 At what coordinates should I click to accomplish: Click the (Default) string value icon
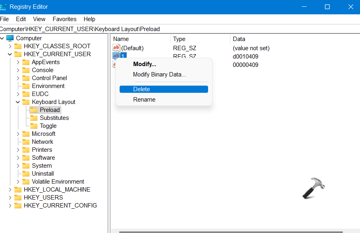(x=116, y=48)
